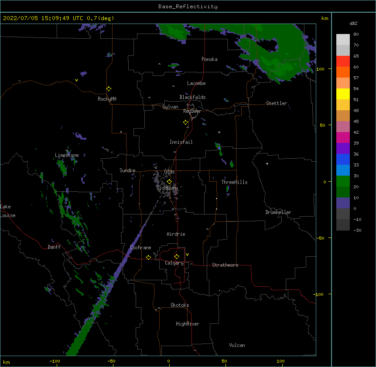Click the asterisk marker above Limestone
Image resolution: width=376 pixels, height=367 pixels.
pyautogui.click(x=67, y=151)
